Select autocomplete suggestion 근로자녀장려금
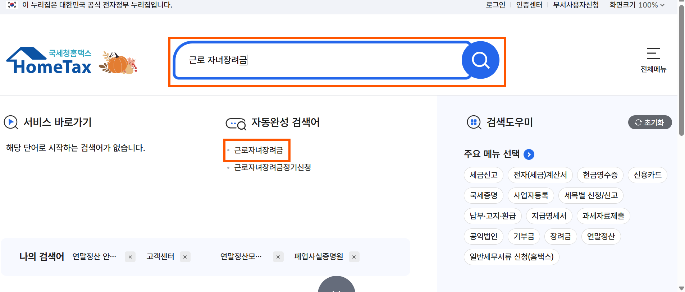The height and width of the screenshot is (292, 685). pyautogui.click(x=259, y=150)
